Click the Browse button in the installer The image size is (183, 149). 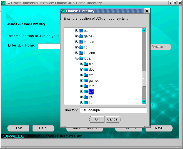pyautogui.click(x=161, y=47)
